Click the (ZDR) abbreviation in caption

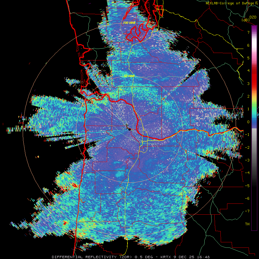point(125,257)
